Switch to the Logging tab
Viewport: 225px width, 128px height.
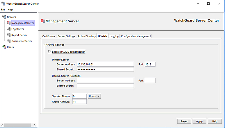tap(114, 36)
